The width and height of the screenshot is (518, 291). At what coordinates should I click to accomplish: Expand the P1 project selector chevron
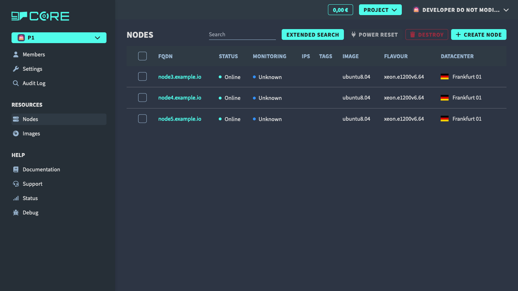97,38
